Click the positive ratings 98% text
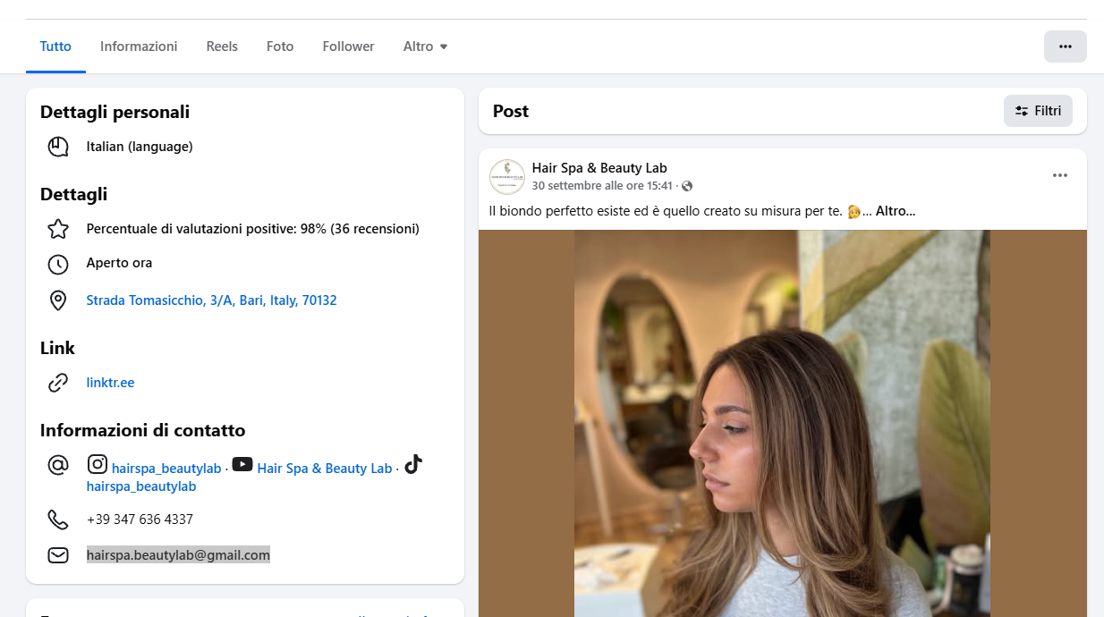1104x617 pixels. [x=253, y=229]
